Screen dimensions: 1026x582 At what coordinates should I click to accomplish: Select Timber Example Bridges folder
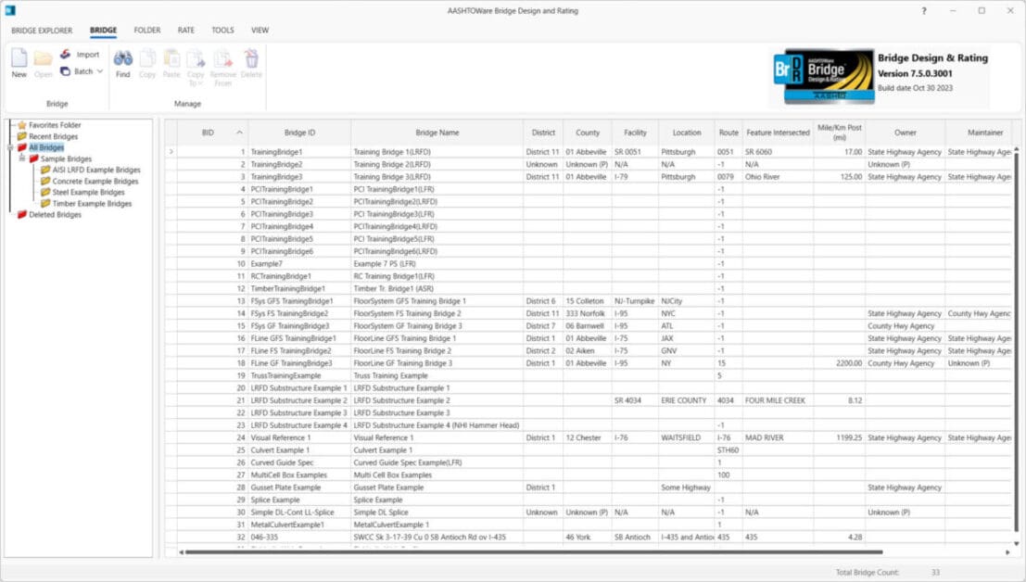coord(93,203)
